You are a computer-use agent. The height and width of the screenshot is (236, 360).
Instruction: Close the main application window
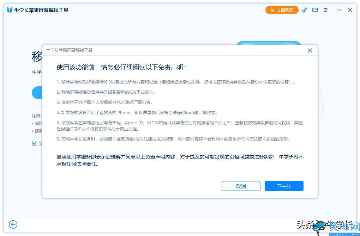[x=350, y=10]
